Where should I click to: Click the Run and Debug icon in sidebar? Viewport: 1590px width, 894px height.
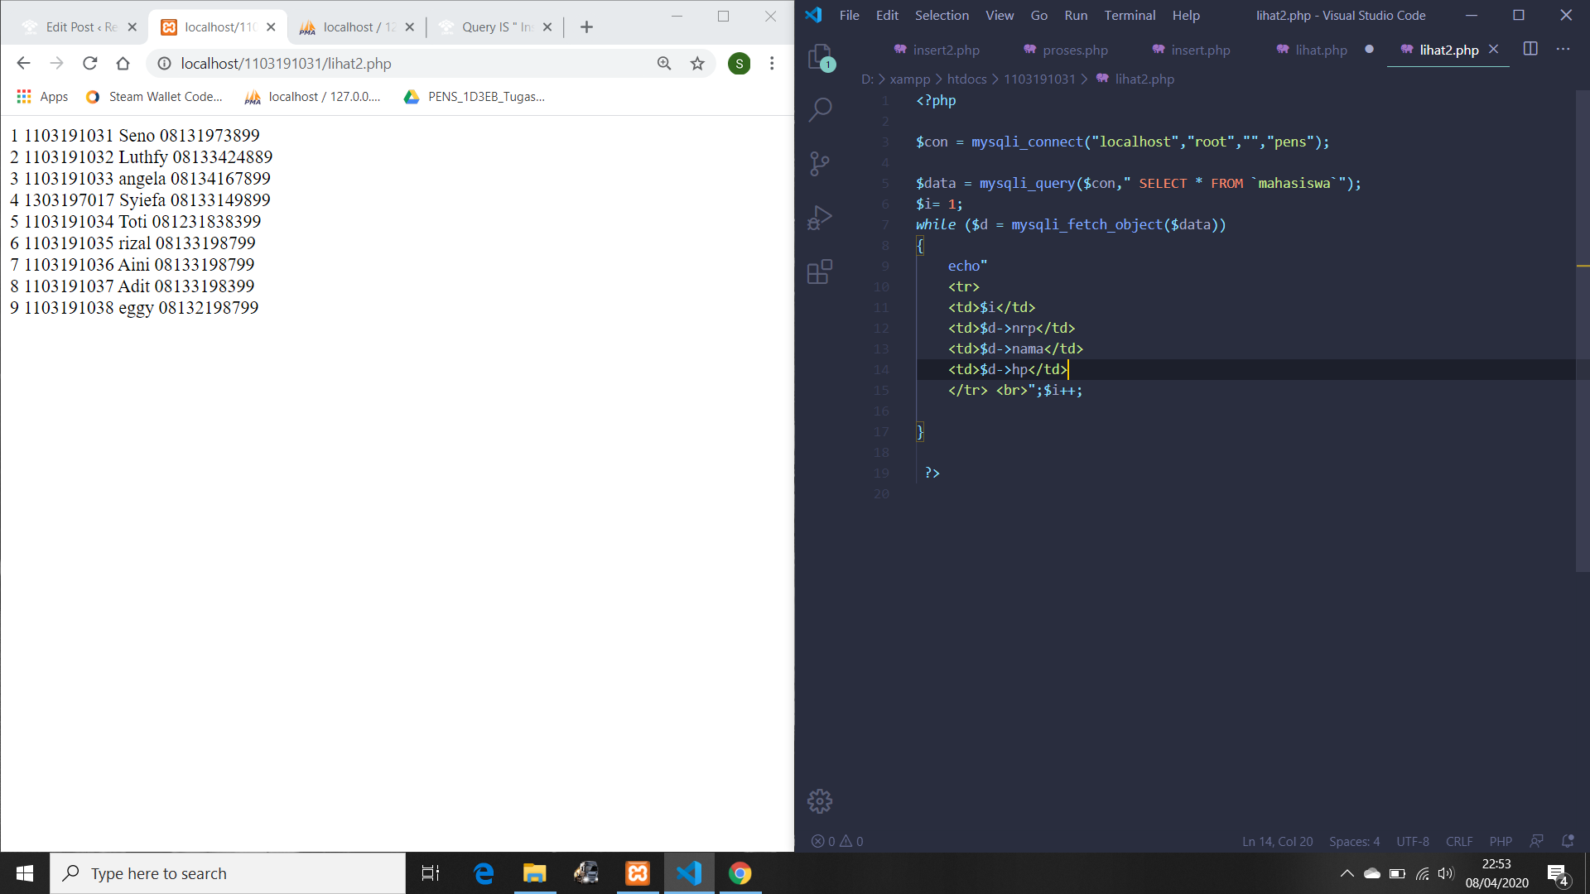click(821, 216)
